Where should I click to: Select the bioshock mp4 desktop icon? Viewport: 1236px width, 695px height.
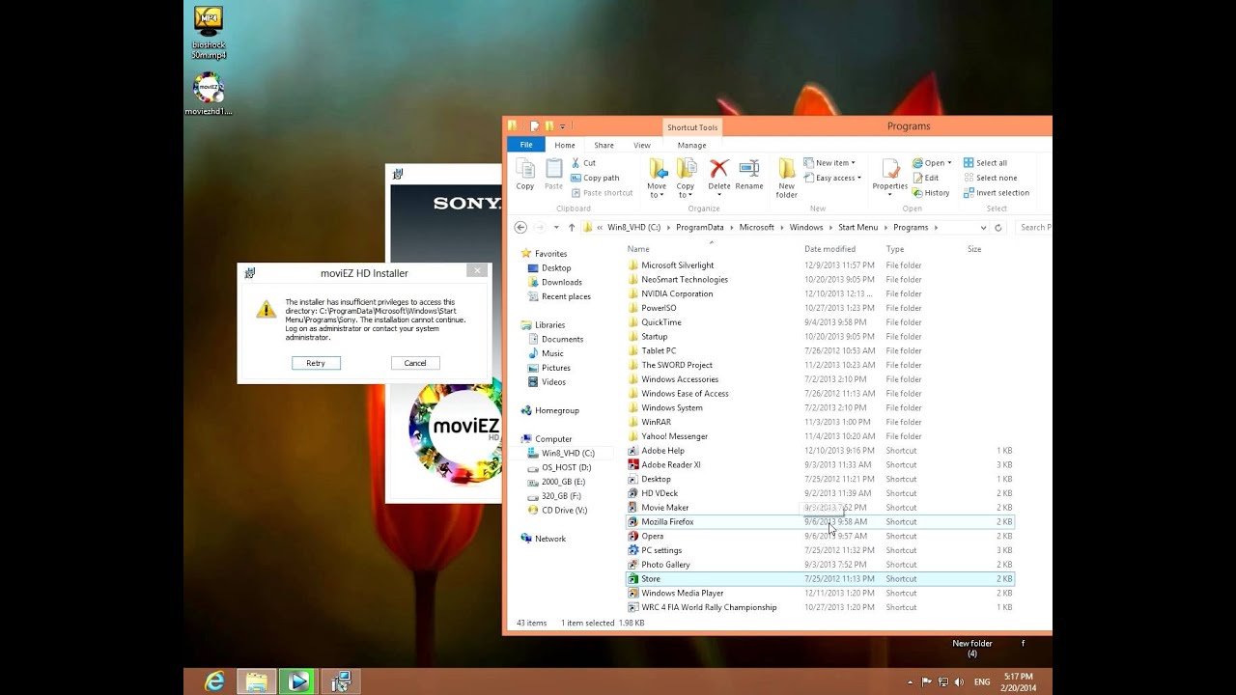(209, 33)
